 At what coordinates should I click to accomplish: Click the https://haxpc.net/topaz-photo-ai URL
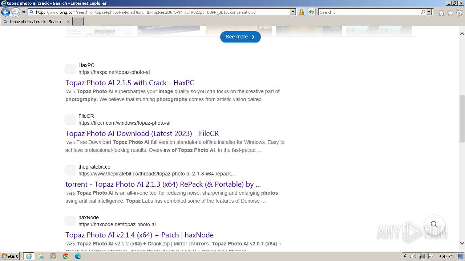[114, 72]
